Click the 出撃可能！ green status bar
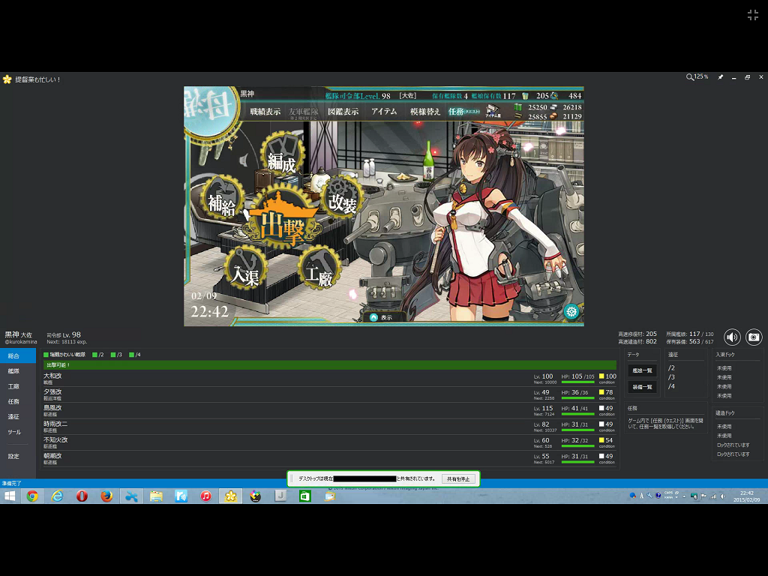 tap(330, 365)
